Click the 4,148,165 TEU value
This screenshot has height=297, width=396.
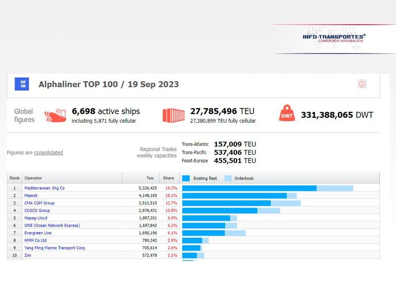pos(148,196)
